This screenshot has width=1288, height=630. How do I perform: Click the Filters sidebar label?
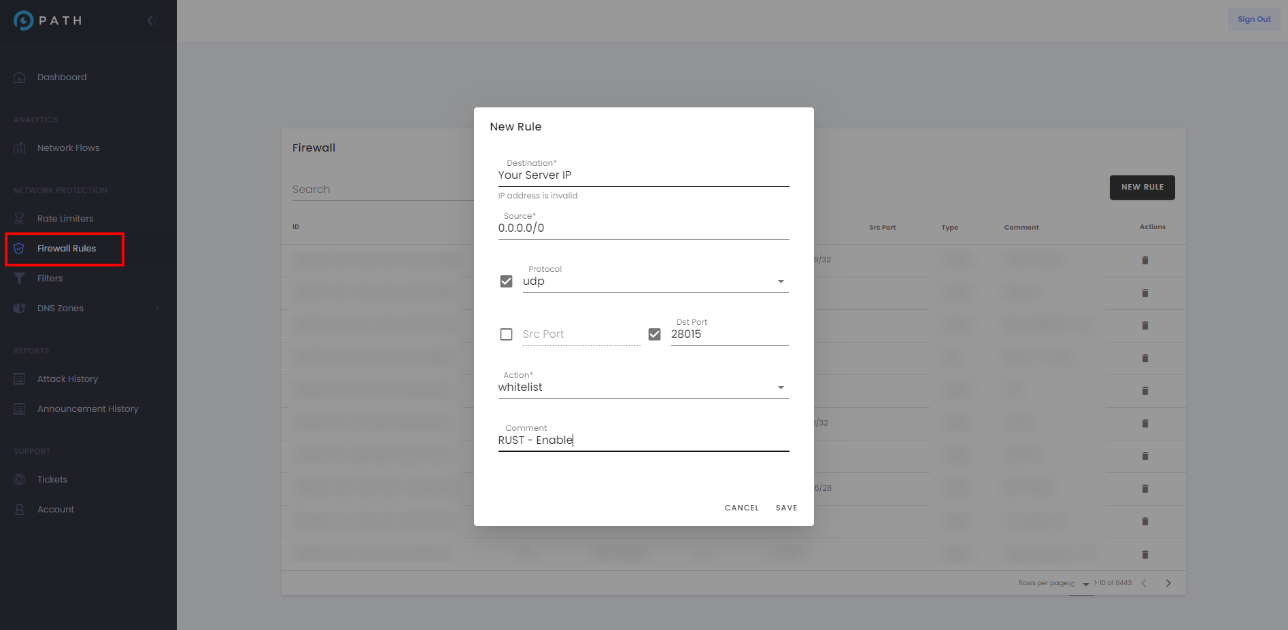point(50,279)
